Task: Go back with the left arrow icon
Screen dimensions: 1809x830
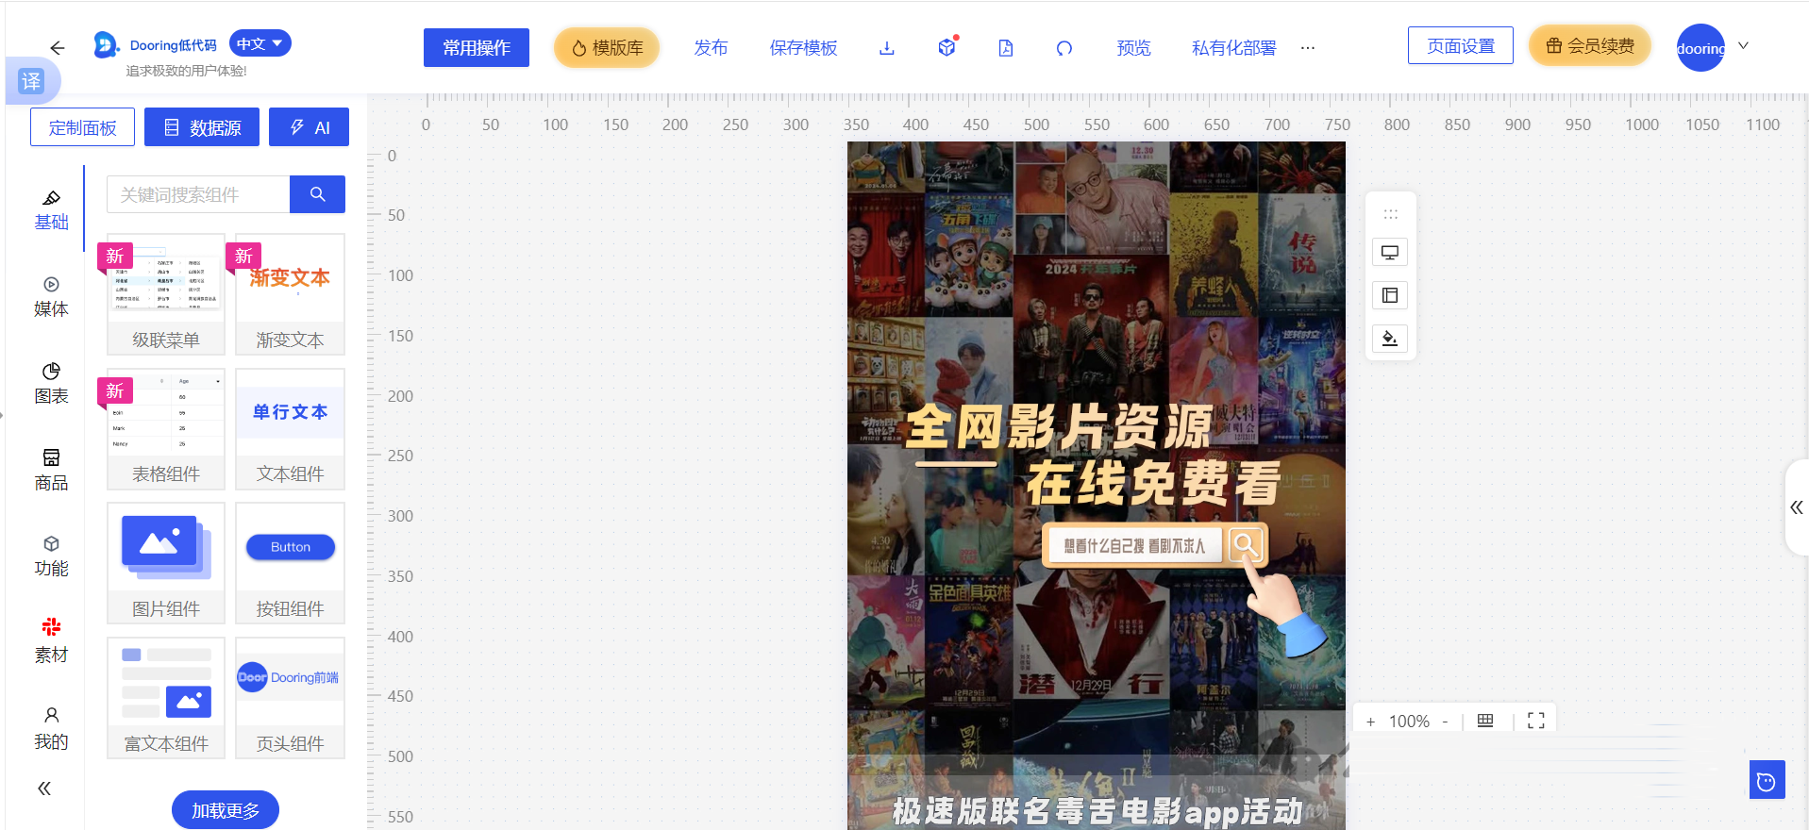Action: (x=58, y=47)
